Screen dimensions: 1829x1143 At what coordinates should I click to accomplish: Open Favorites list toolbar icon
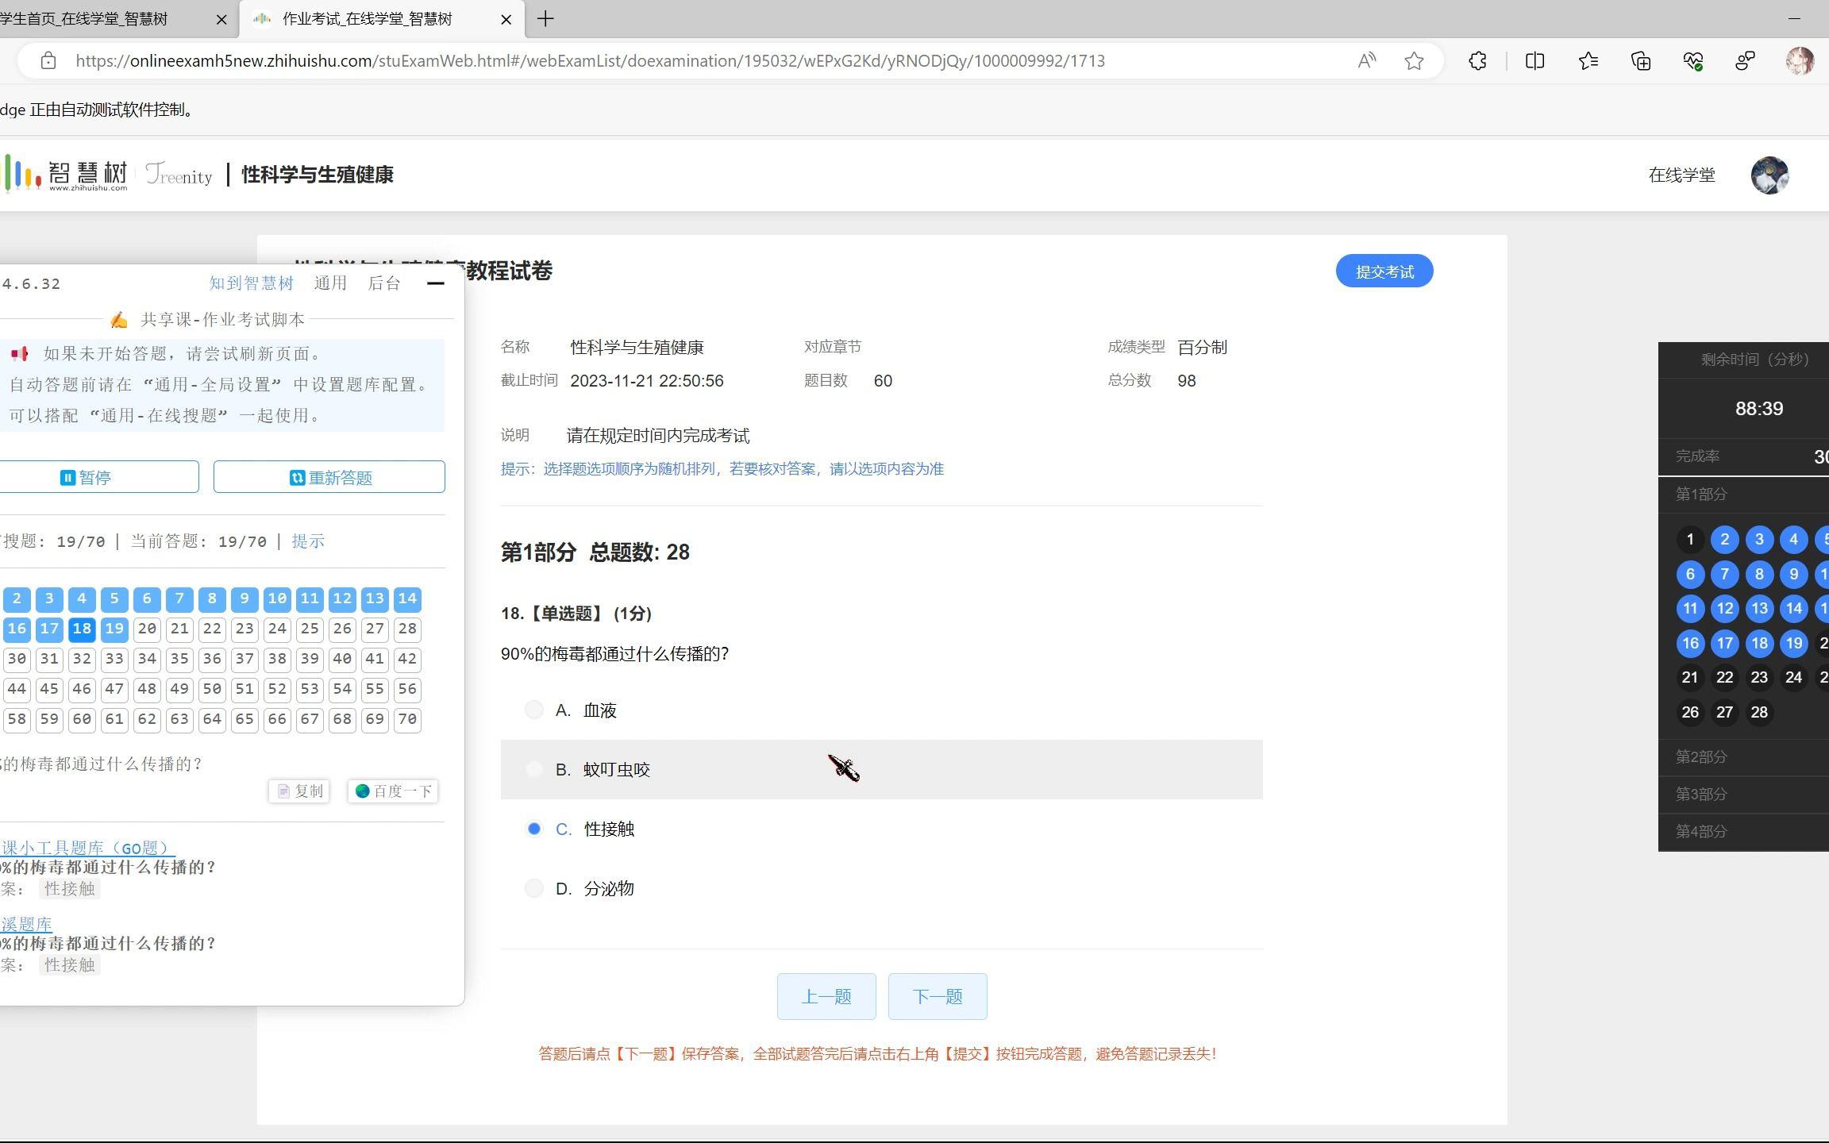tap(1588, 61)
